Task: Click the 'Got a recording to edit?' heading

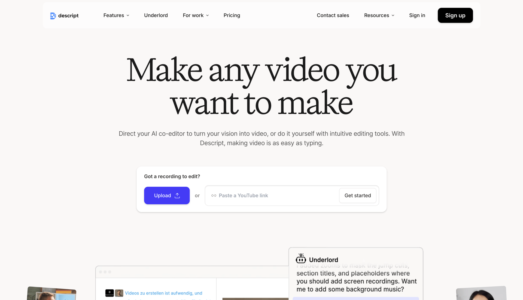Action: [x=172, y=176]
